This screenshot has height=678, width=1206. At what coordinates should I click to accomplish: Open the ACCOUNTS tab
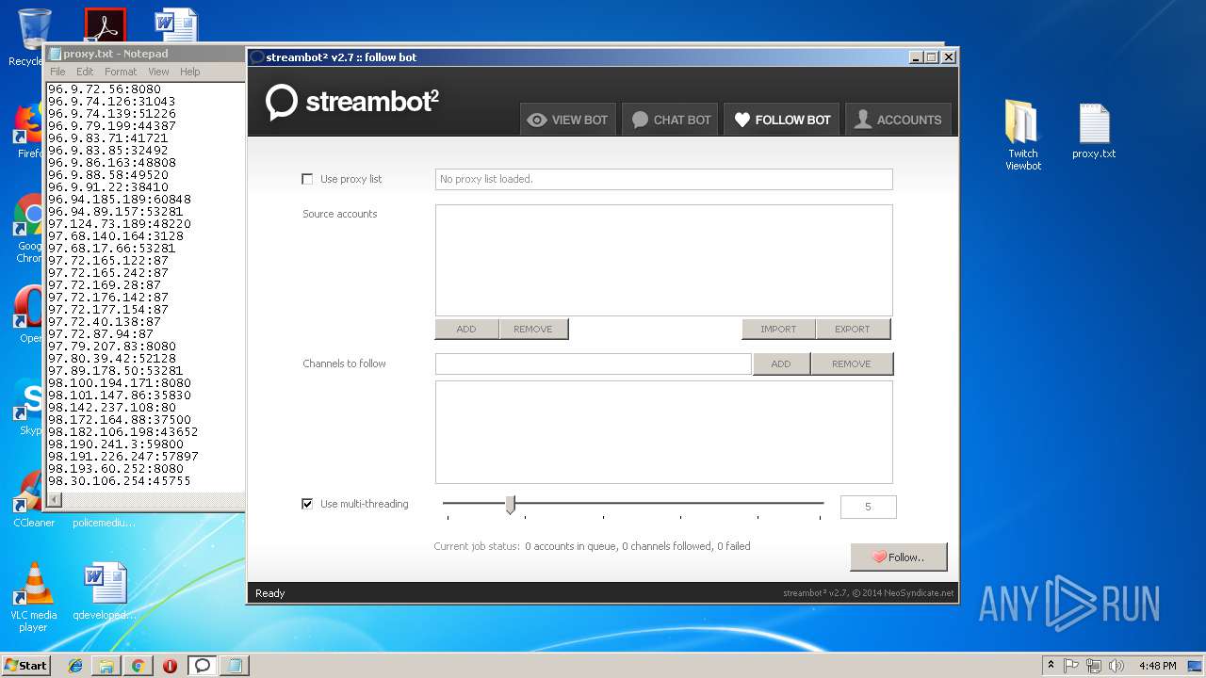898,120
